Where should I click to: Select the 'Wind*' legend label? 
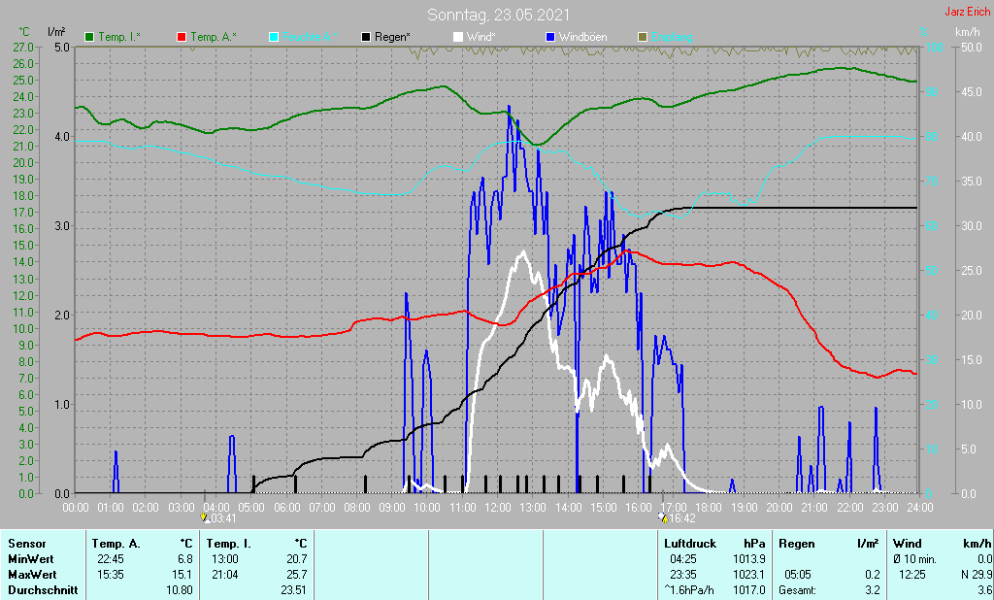481,37
